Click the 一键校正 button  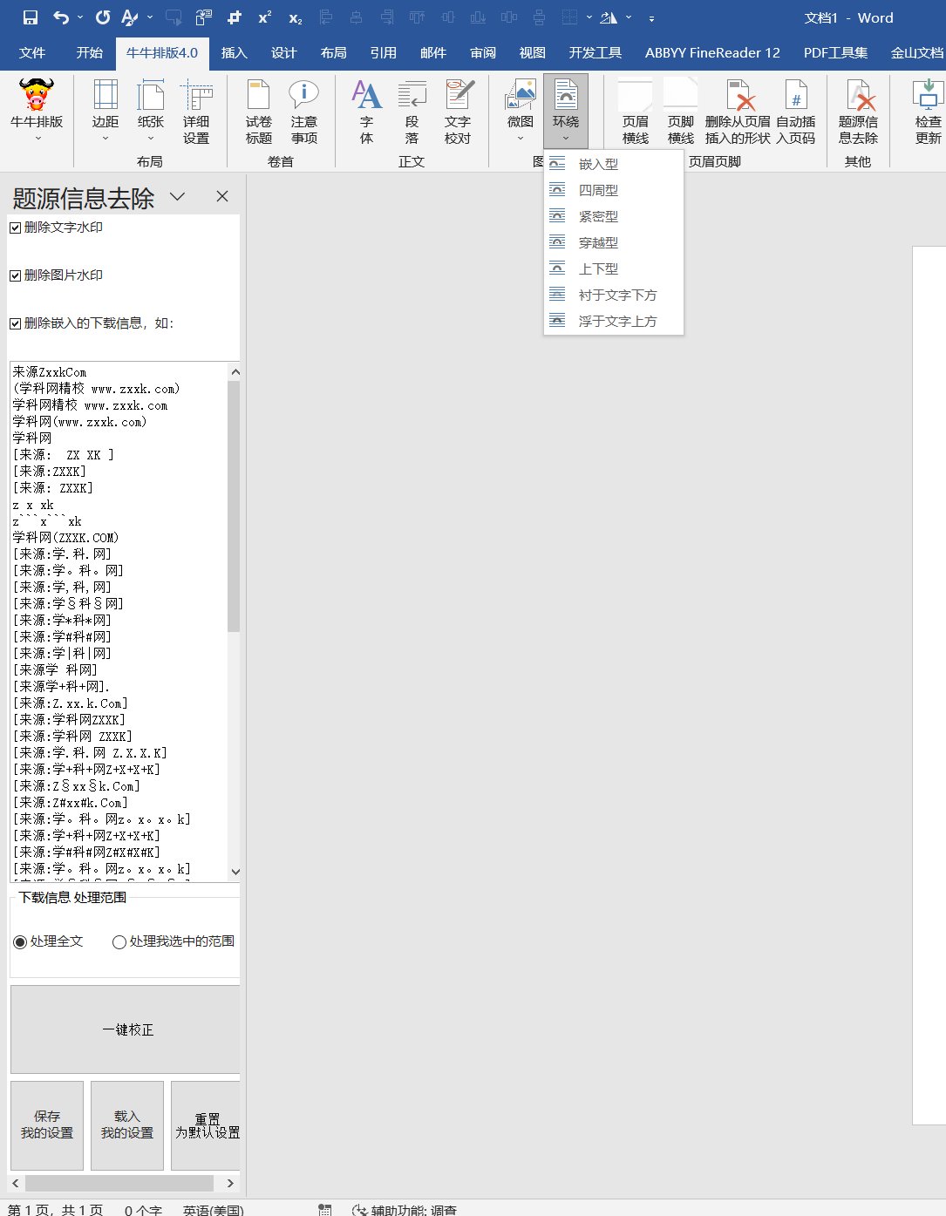pos(127,1029)
